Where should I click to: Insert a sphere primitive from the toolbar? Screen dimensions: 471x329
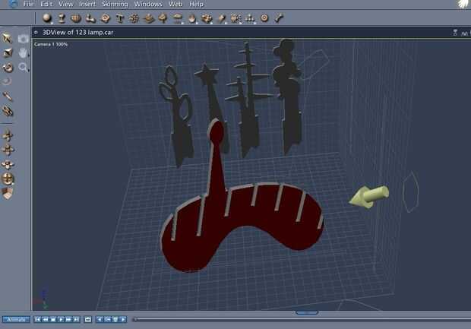(46, 18)
